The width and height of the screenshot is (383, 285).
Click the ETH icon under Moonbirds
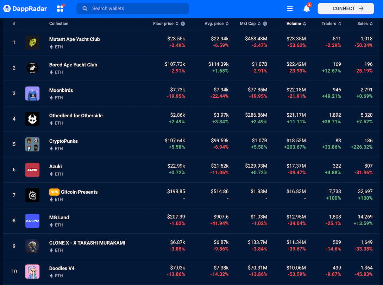coord(51,98)
